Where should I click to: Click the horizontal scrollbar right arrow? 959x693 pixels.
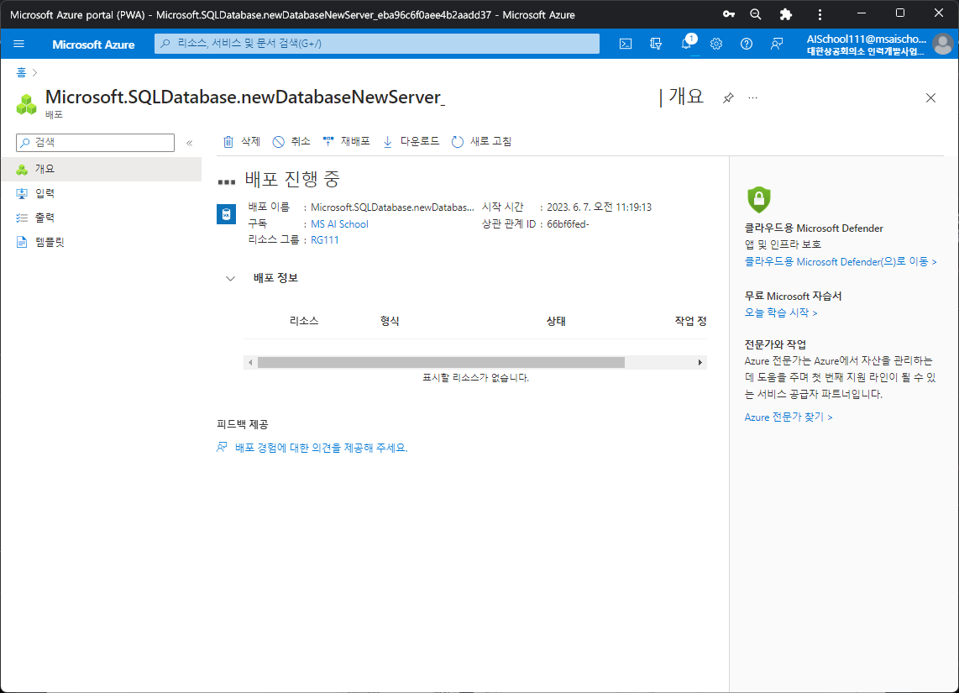click(x=700, y=363)
